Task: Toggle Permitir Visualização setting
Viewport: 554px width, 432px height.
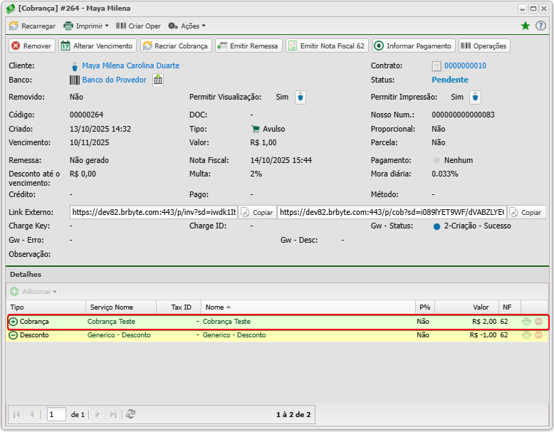Action: (300, 98)
